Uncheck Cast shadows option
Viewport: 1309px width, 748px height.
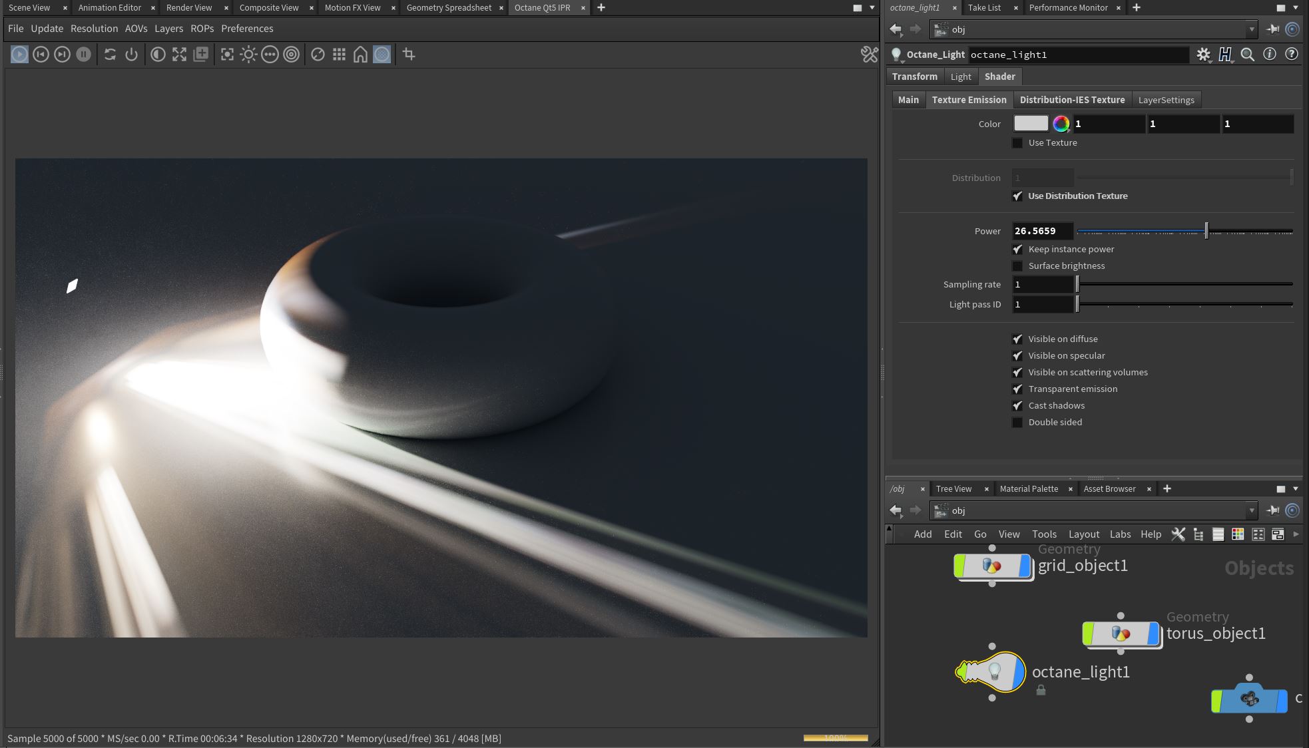point(1017,406)
